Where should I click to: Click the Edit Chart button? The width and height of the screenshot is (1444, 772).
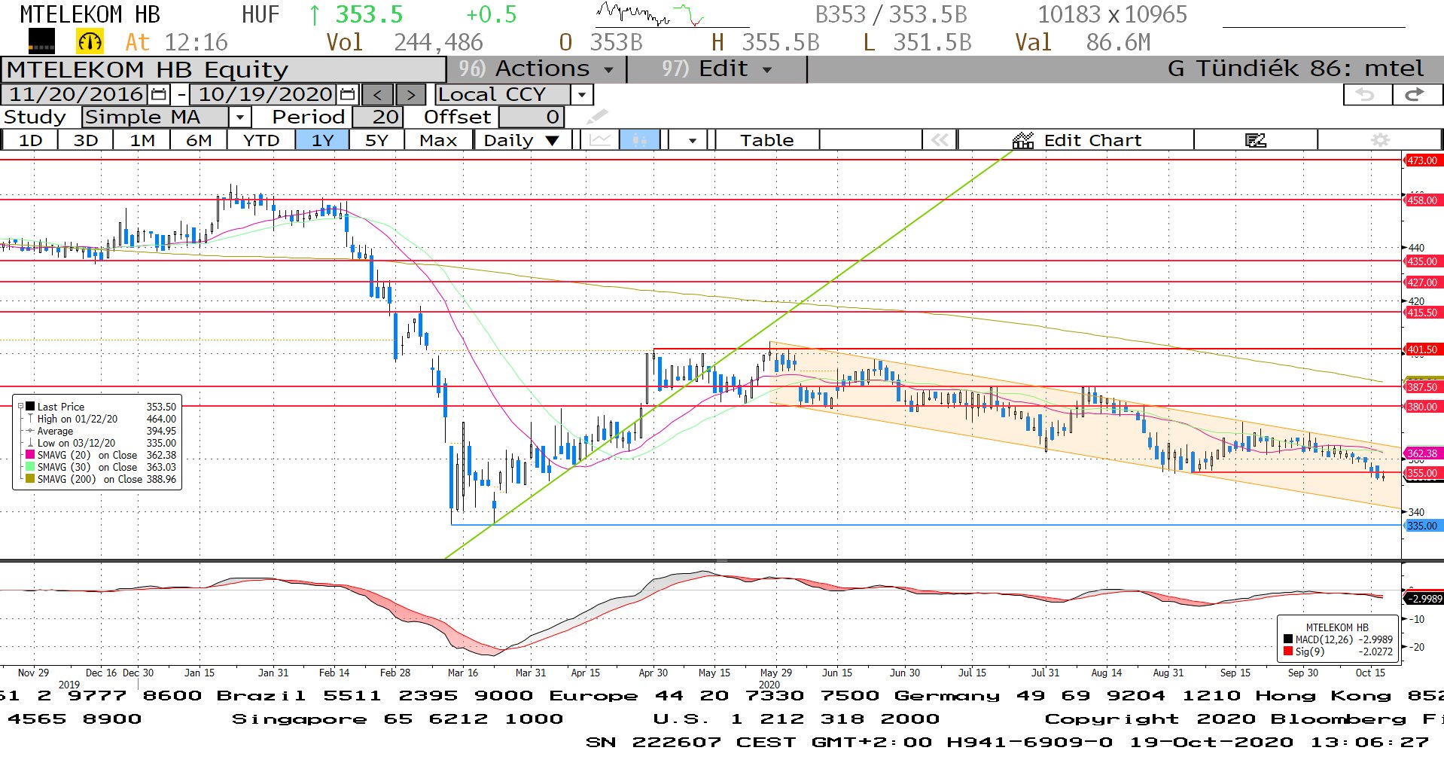tap(1077, 140)
